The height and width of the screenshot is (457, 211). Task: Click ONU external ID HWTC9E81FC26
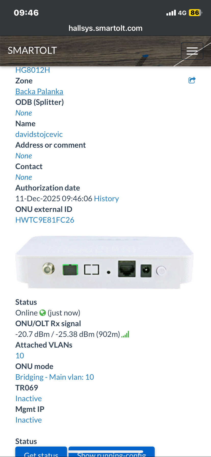pyautogui.click(x=45, y=220)
